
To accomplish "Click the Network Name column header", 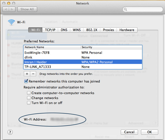I will (52, 47).
